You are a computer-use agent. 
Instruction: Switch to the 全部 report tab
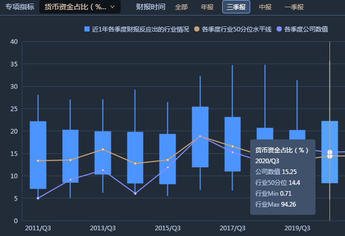pos(181,7)
